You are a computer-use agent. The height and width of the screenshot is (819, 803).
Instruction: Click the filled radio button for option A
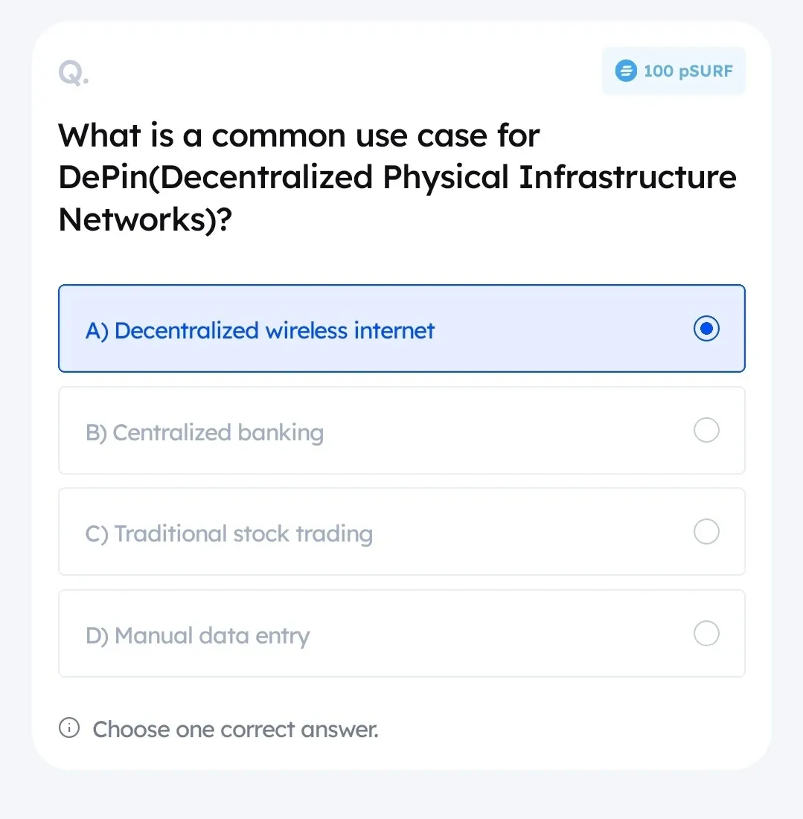706,328
